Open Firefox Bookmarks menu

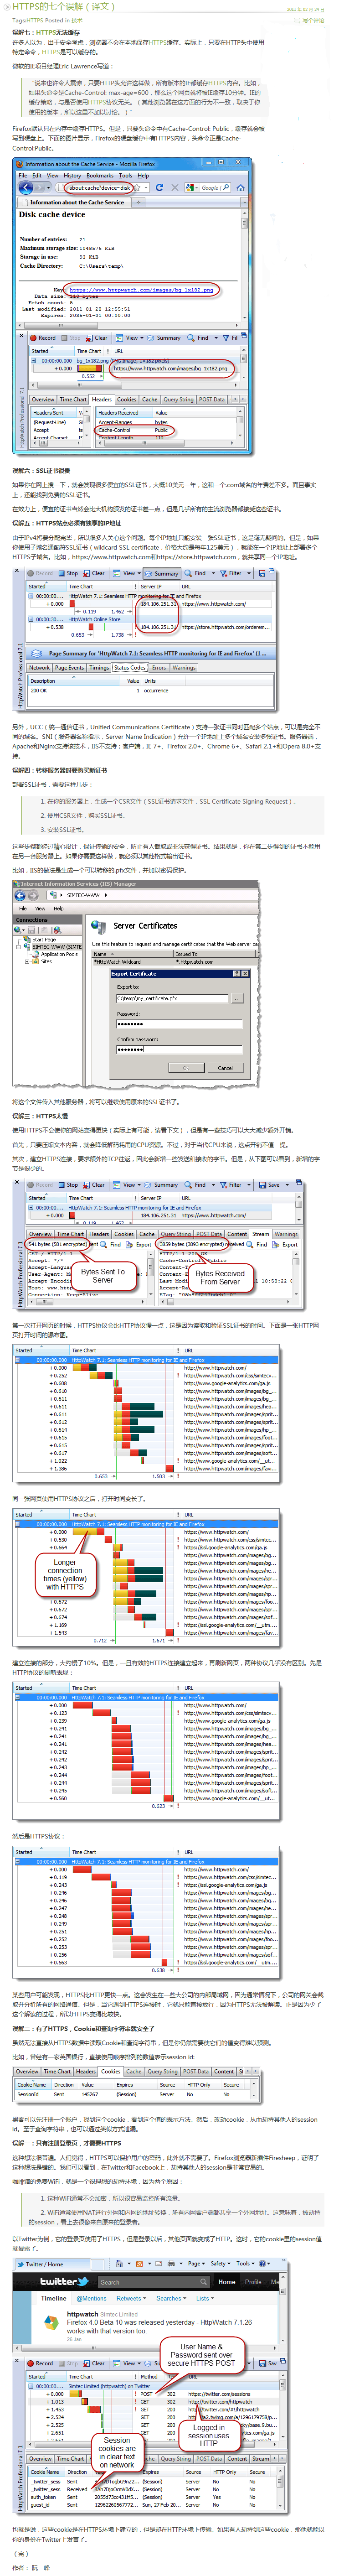click(x=100, y=175)
